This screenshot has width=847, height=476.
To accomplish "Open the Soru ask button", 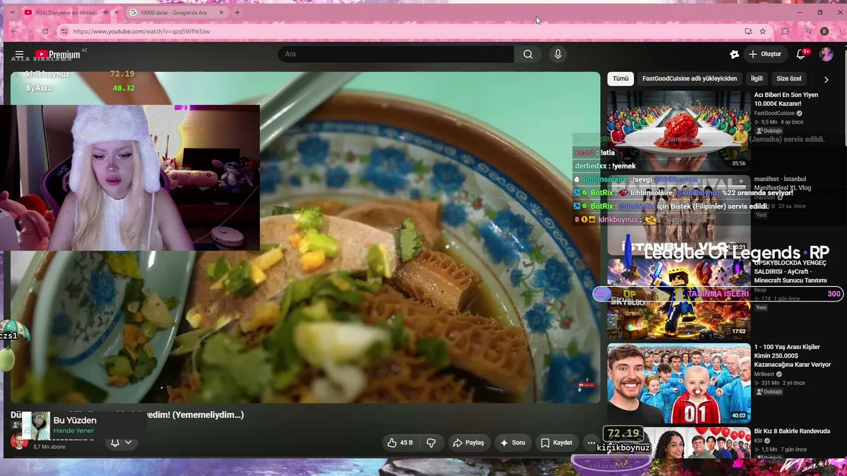I will [x=513, y=442].
